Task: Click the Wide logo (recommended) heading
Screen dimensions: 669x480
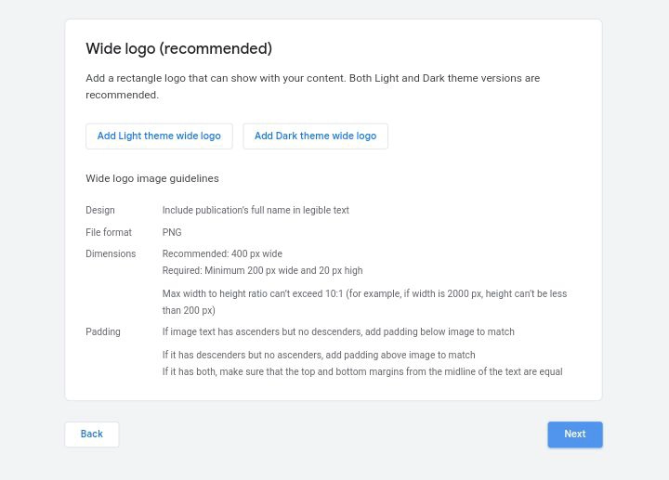Action: click(178, 48)
